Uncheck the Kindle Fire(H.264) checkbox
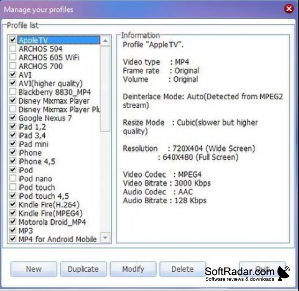Viewport: 299px width, 291px height. pos(13,205)
